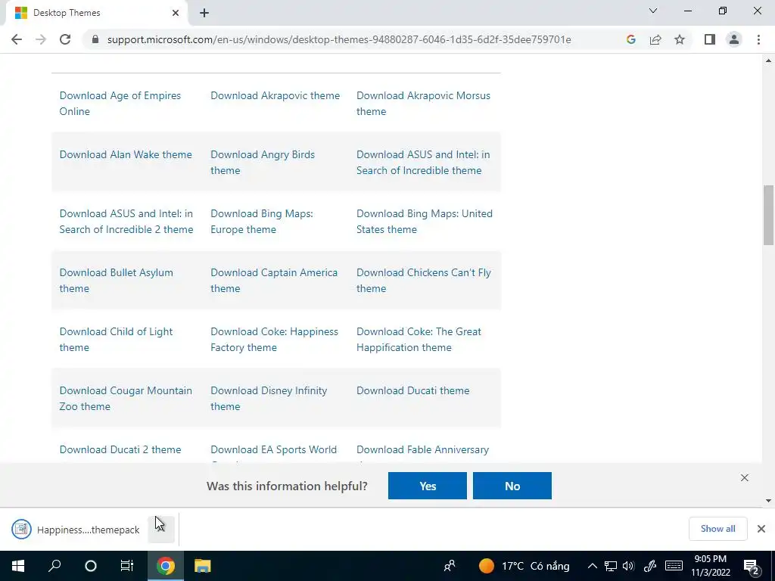Click the address bar URL
Screen dimensions: 775x581
point(339,39)
